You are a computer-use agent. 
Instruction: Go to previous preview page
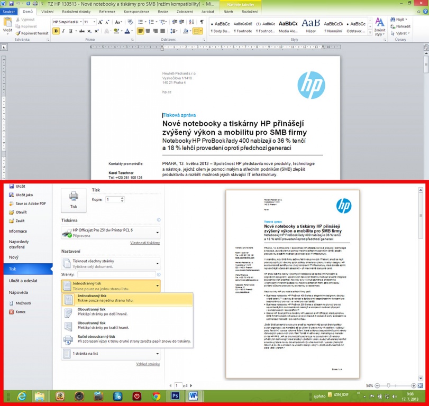click(x=170, y=386)
